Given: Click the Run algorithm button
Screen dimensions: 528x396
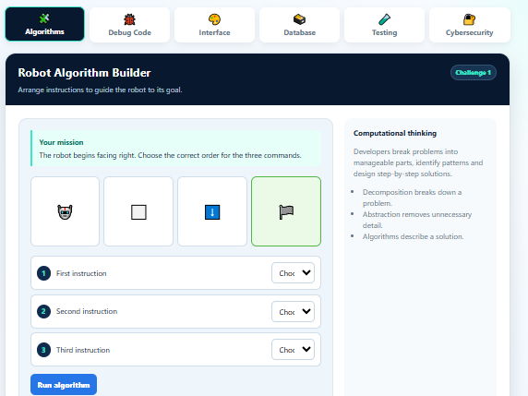Looking at the screenshot, I should (x=64, y=385).
